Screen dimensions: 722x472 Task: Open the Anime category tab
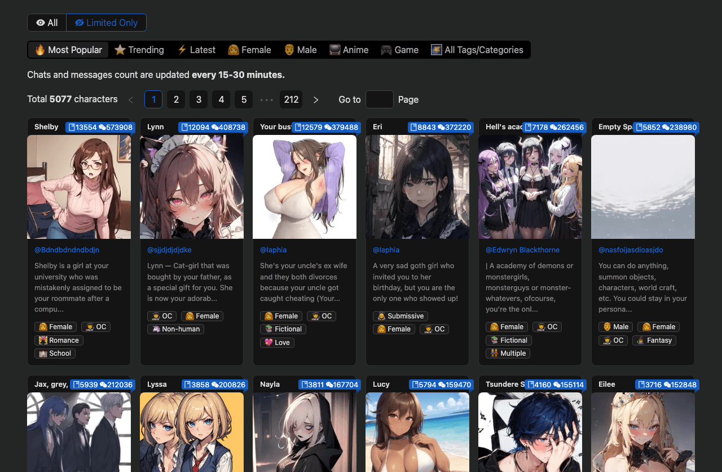tap(349, 50)
